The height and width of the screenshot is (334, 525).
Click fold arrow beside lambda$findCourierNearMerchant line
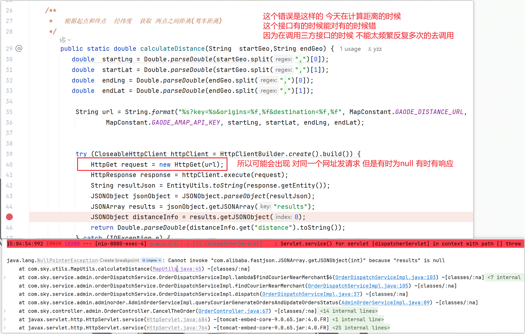(4, 277)
